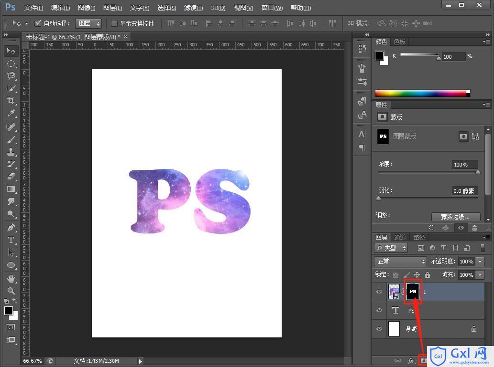Open the 图层 auto-select dropdown
Viewport: 494px width, 367px height.
pos(88,23)
